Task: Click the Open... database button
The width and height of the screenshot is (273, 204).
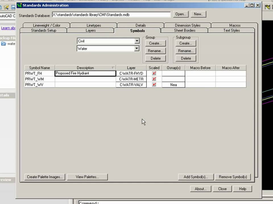Action: [x=181, y=14]
